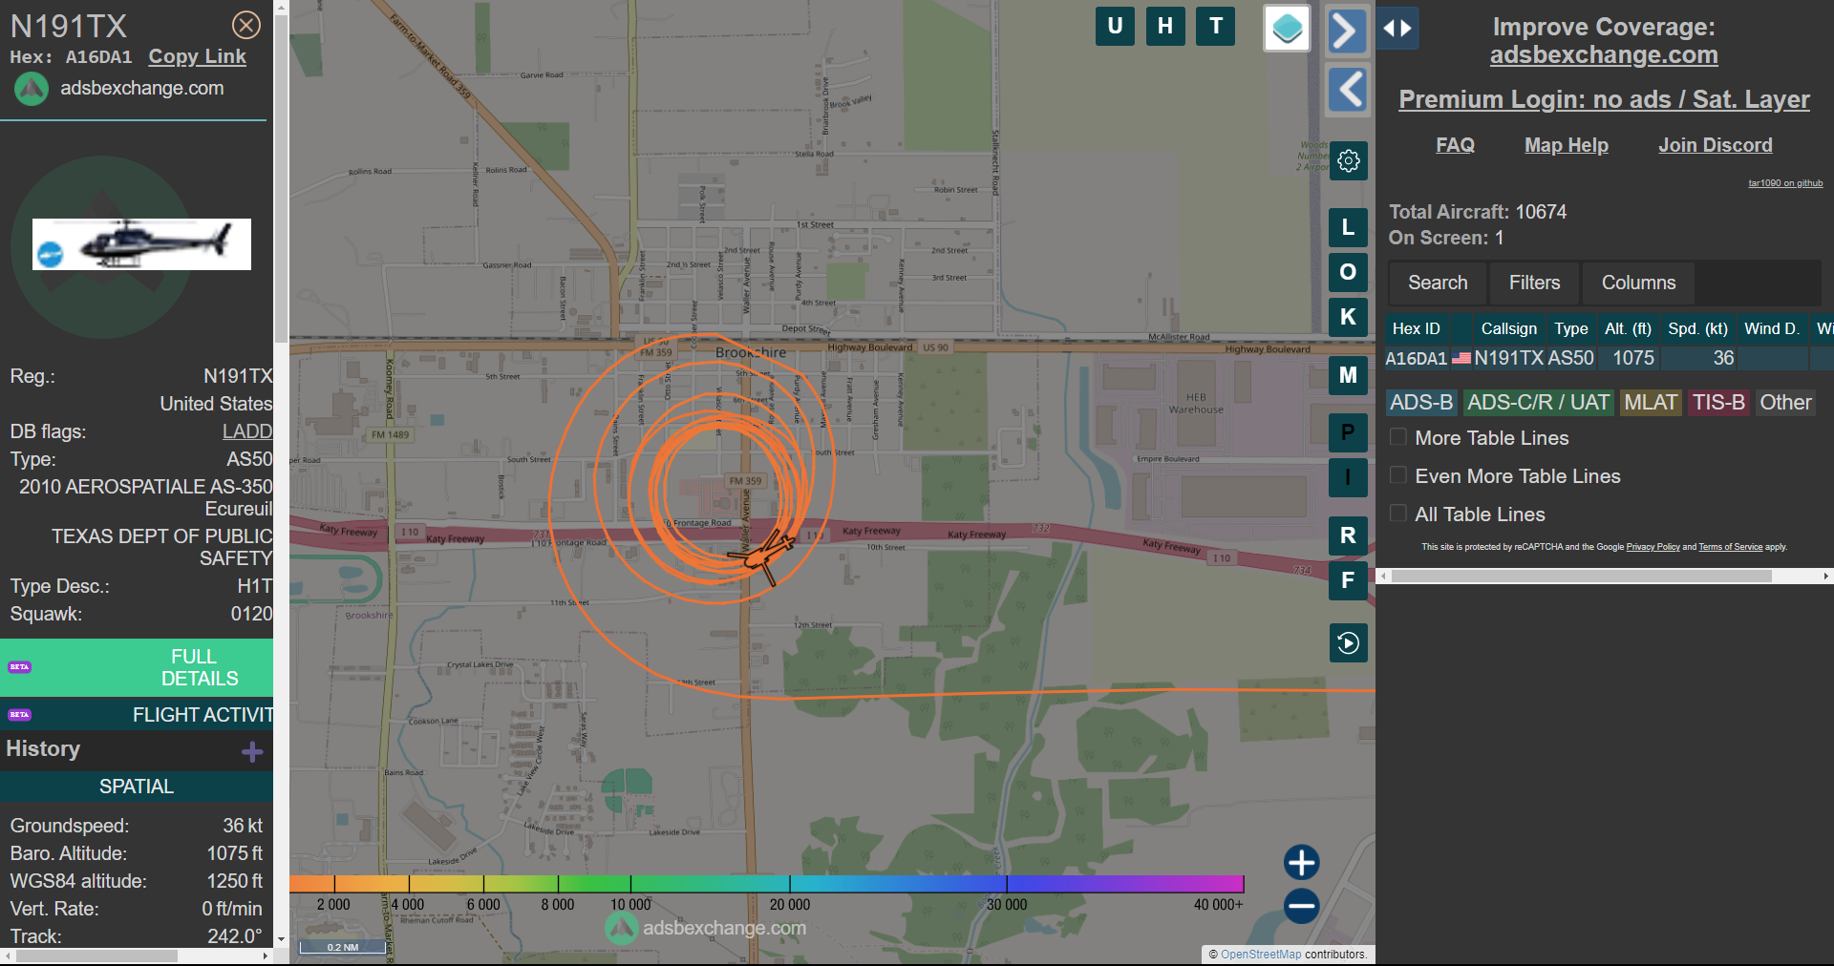Select the A16DA1 N191TX table row
Viewport: 1834px width, 966px height.
pos(1609,358)
